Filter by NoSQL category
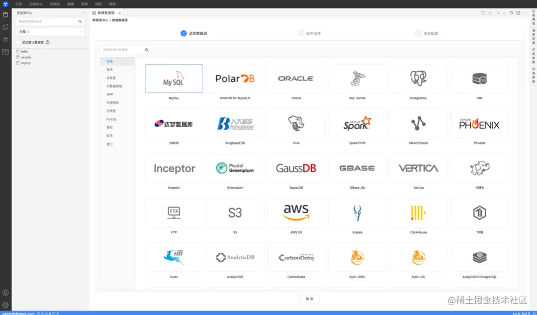The image size is (537, 315). 117,119
